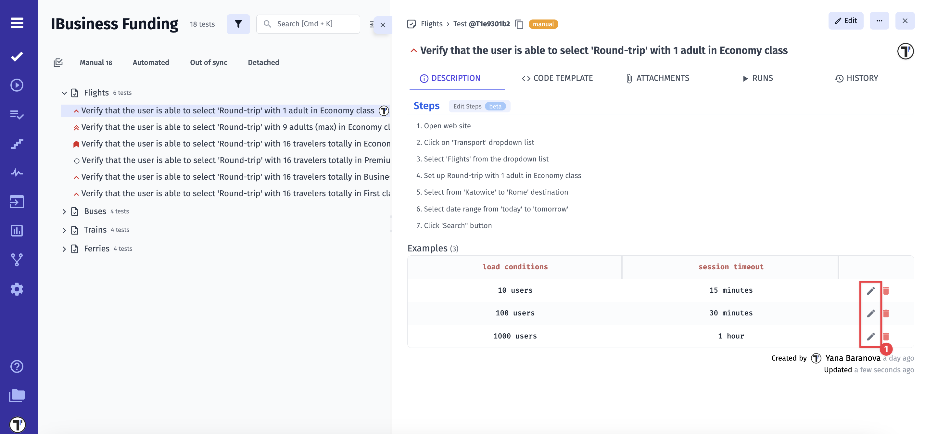The image size is (925, 434).
Task: Click the filter funnel icon
Action: point(238,24)
